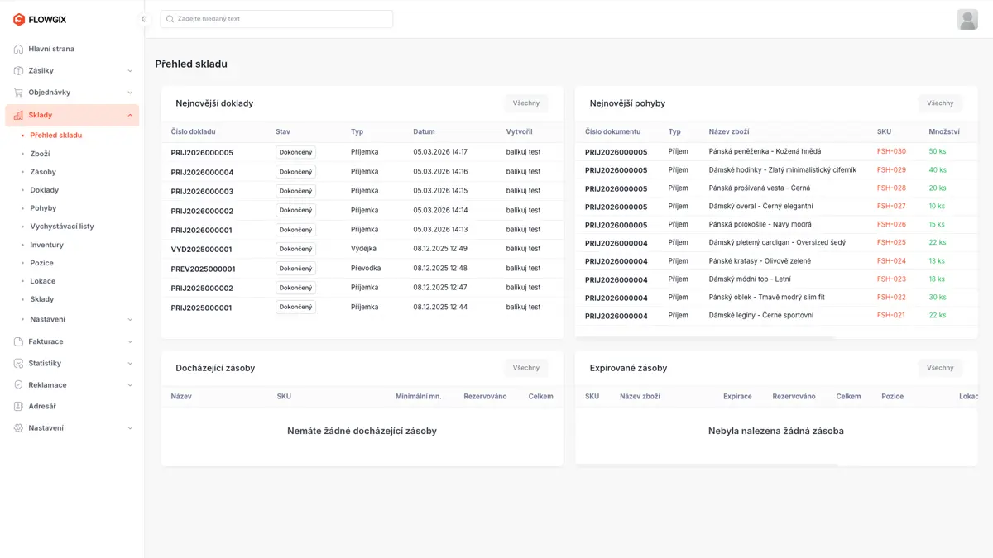Expand the Zásilky menu chevron
The width and height of the screenshot is (993, 558).
130,71
